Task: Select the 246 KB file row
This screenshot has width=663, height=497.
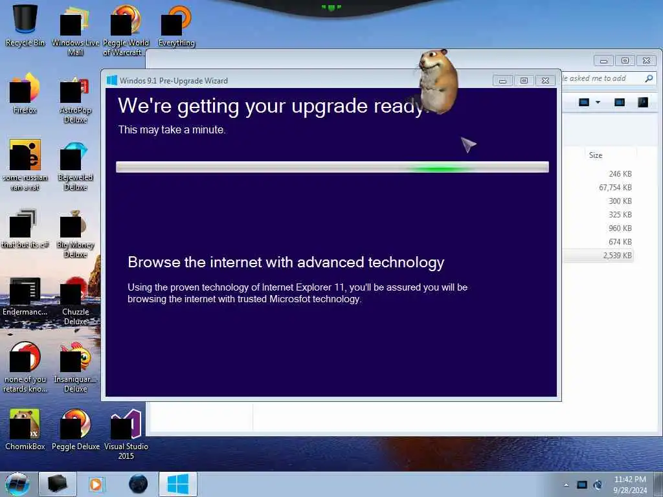Action: 598,173
